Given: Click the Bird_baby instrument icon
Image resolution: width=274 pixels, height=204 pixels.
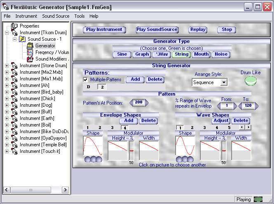Looking at the screenshot, I should tap(14, 92).
